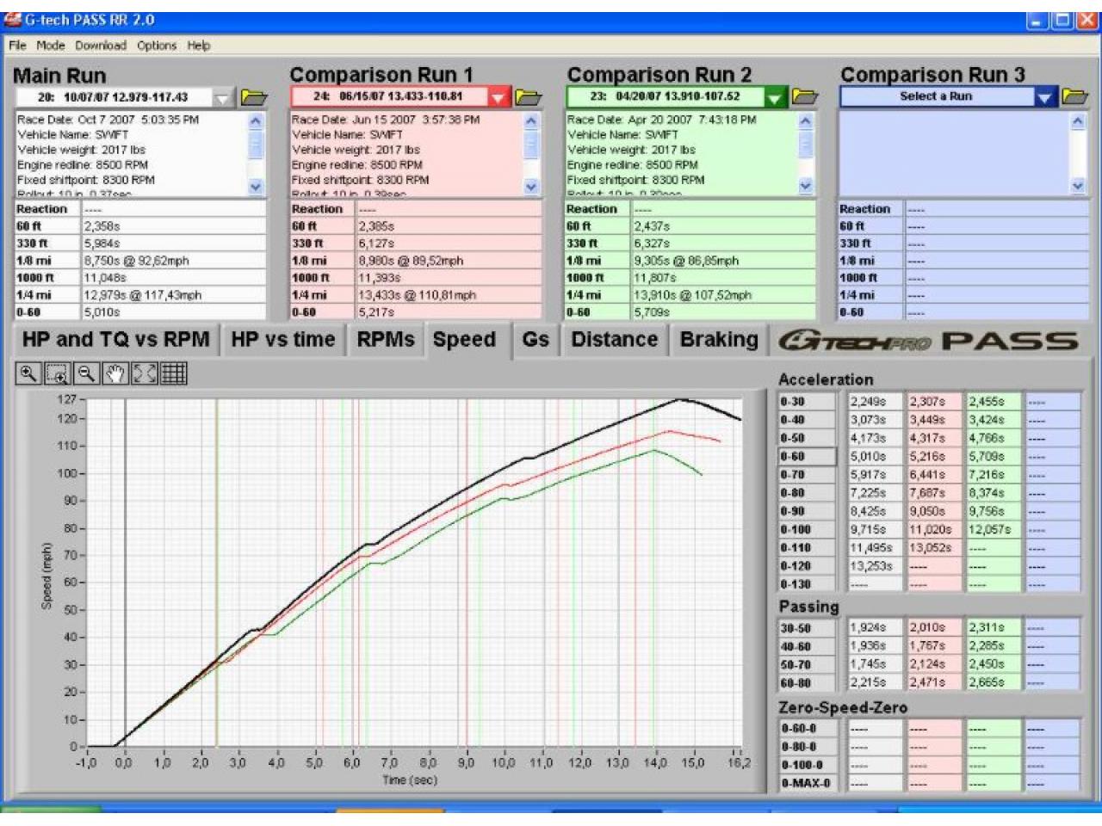1102x826 pixels.
Task: Expand the Comparison Run 2 green dropdown
Action: [x=775, y=97]
